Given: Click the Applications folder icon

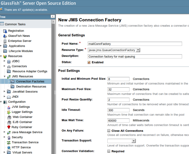Looking at the screenshot, I should pyautogui.click(x=5, y=46).
